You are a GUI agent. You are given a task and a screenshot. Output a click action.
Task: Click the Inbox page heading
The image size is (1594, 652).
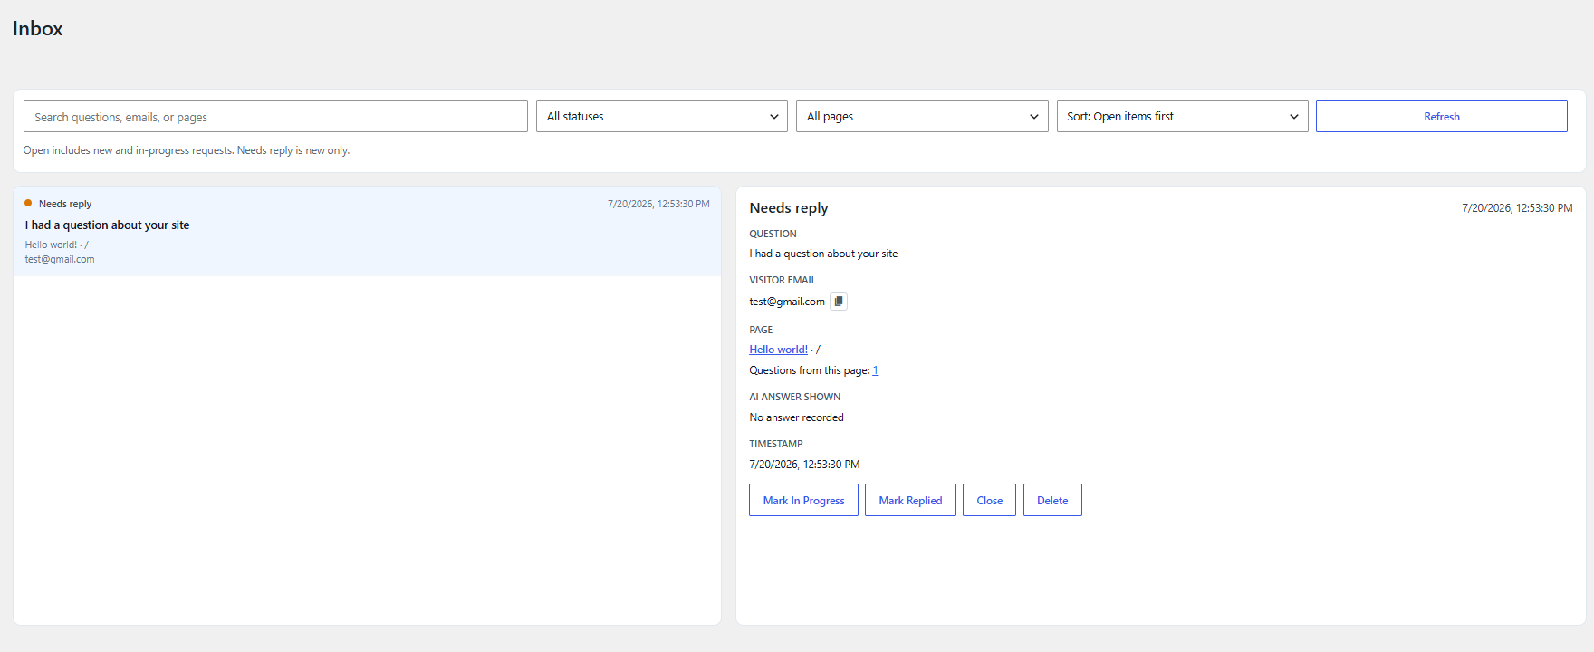[x=38, y=29]
